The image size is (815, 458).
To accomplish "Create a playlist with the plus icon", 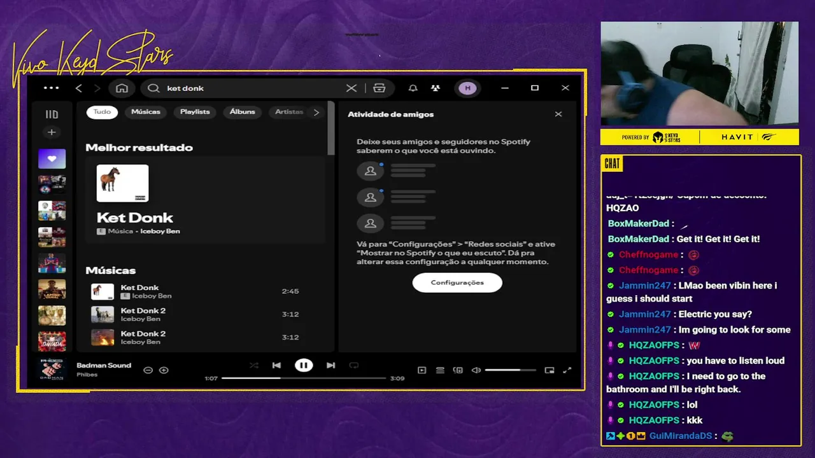I will click(x=52, y=132).
